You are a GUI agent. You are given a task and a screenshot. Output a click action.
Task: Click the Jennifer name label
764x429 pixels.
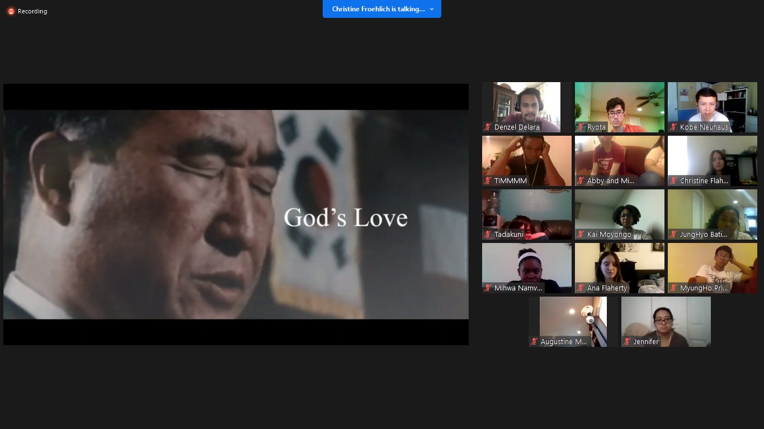(x=646, y=342)
